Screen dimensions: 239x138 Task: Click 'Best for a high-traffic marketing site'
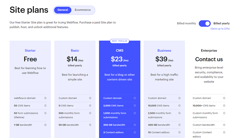pyautogui.click(x=164, y=77)
